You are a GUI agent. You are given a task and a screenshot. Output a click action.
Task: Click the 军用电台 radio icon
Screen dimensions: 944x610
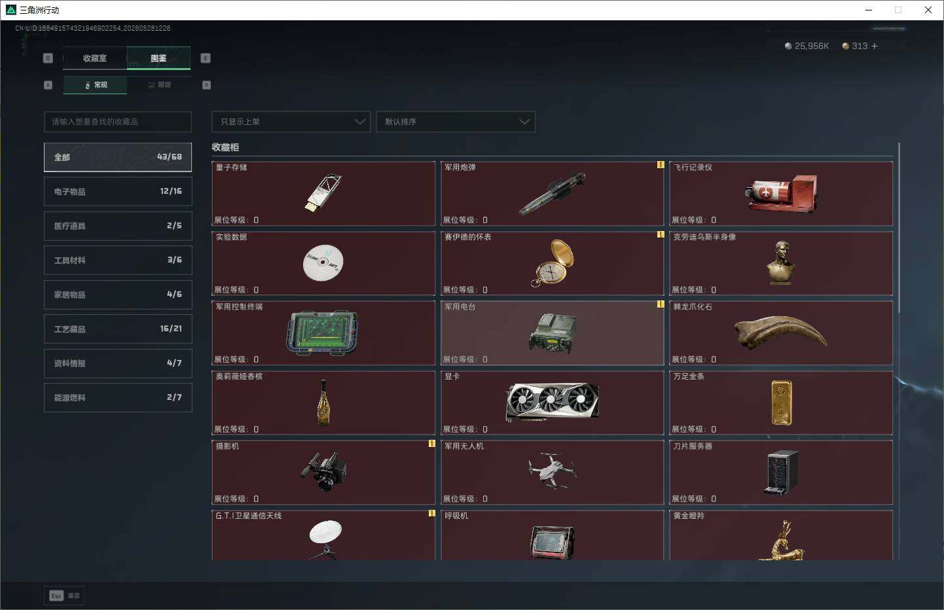coord(553,332)
